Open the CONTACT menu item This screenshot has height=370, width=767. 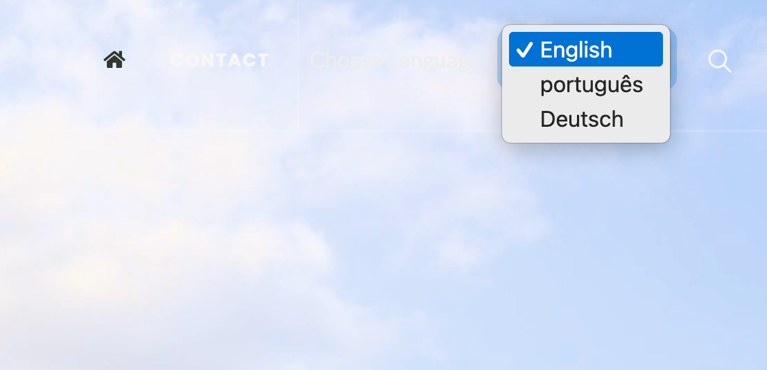[219, 60]
